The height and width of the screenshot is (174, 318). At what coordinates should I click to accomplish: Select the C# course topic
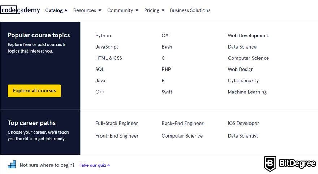[165, 36]
